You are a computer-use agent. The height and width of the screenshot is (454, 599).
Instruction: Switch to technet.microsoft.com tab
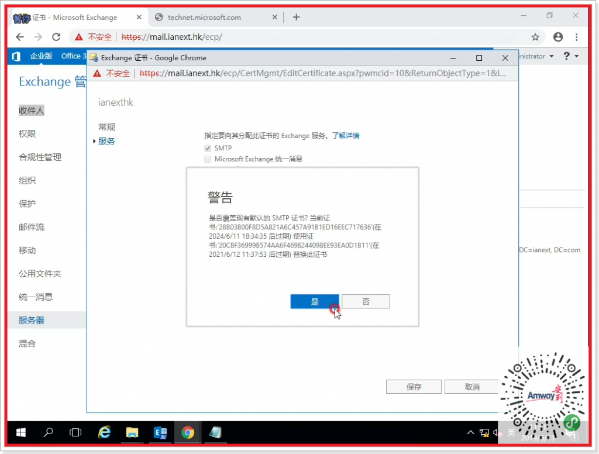click(204, 17)
